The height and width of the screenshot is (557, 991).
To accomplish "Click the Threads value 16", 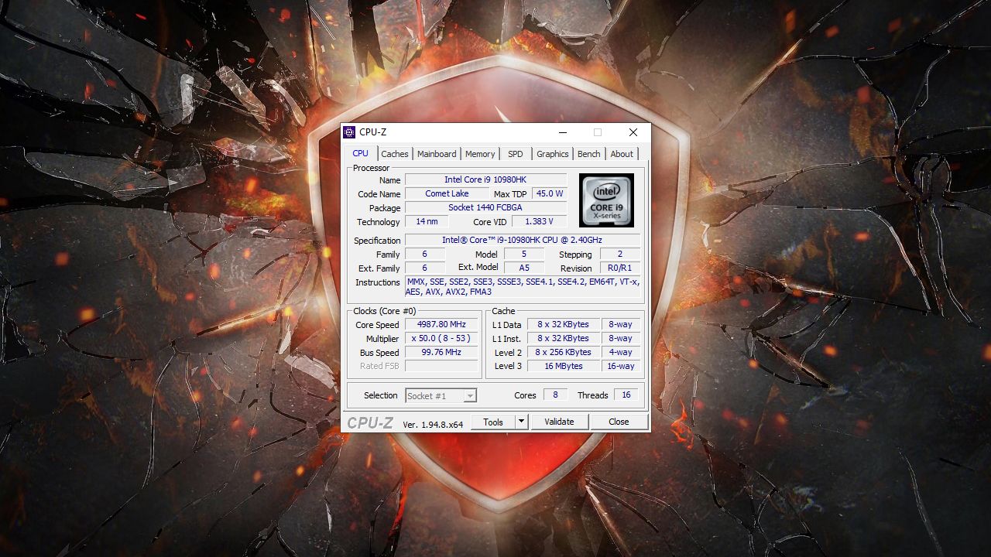I will (x=626, y=395).
